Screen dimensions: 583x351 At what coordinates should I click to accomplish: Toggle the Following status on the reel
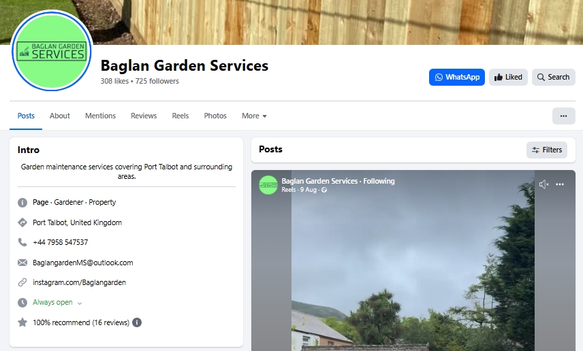(379, 181)
